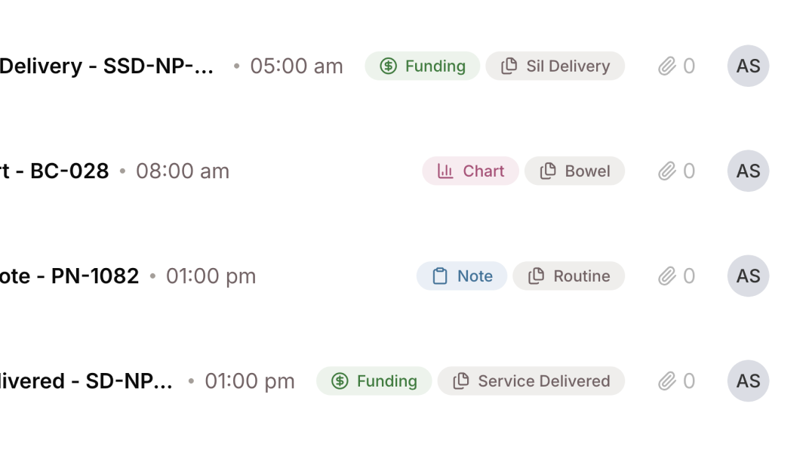The image size is (803, 453).
Task: Click the paperclip icon on BC-028 row
Action: pos(666,171)
